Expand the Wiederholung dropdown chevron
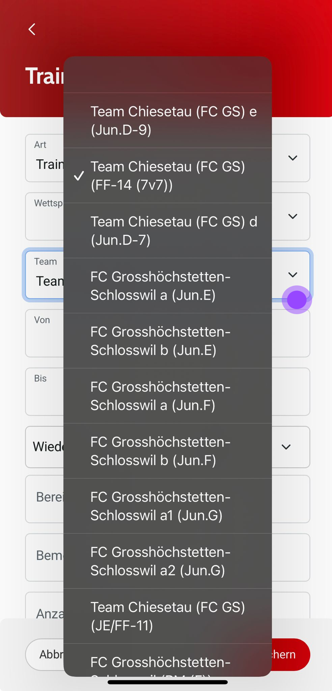 [286, 447]
